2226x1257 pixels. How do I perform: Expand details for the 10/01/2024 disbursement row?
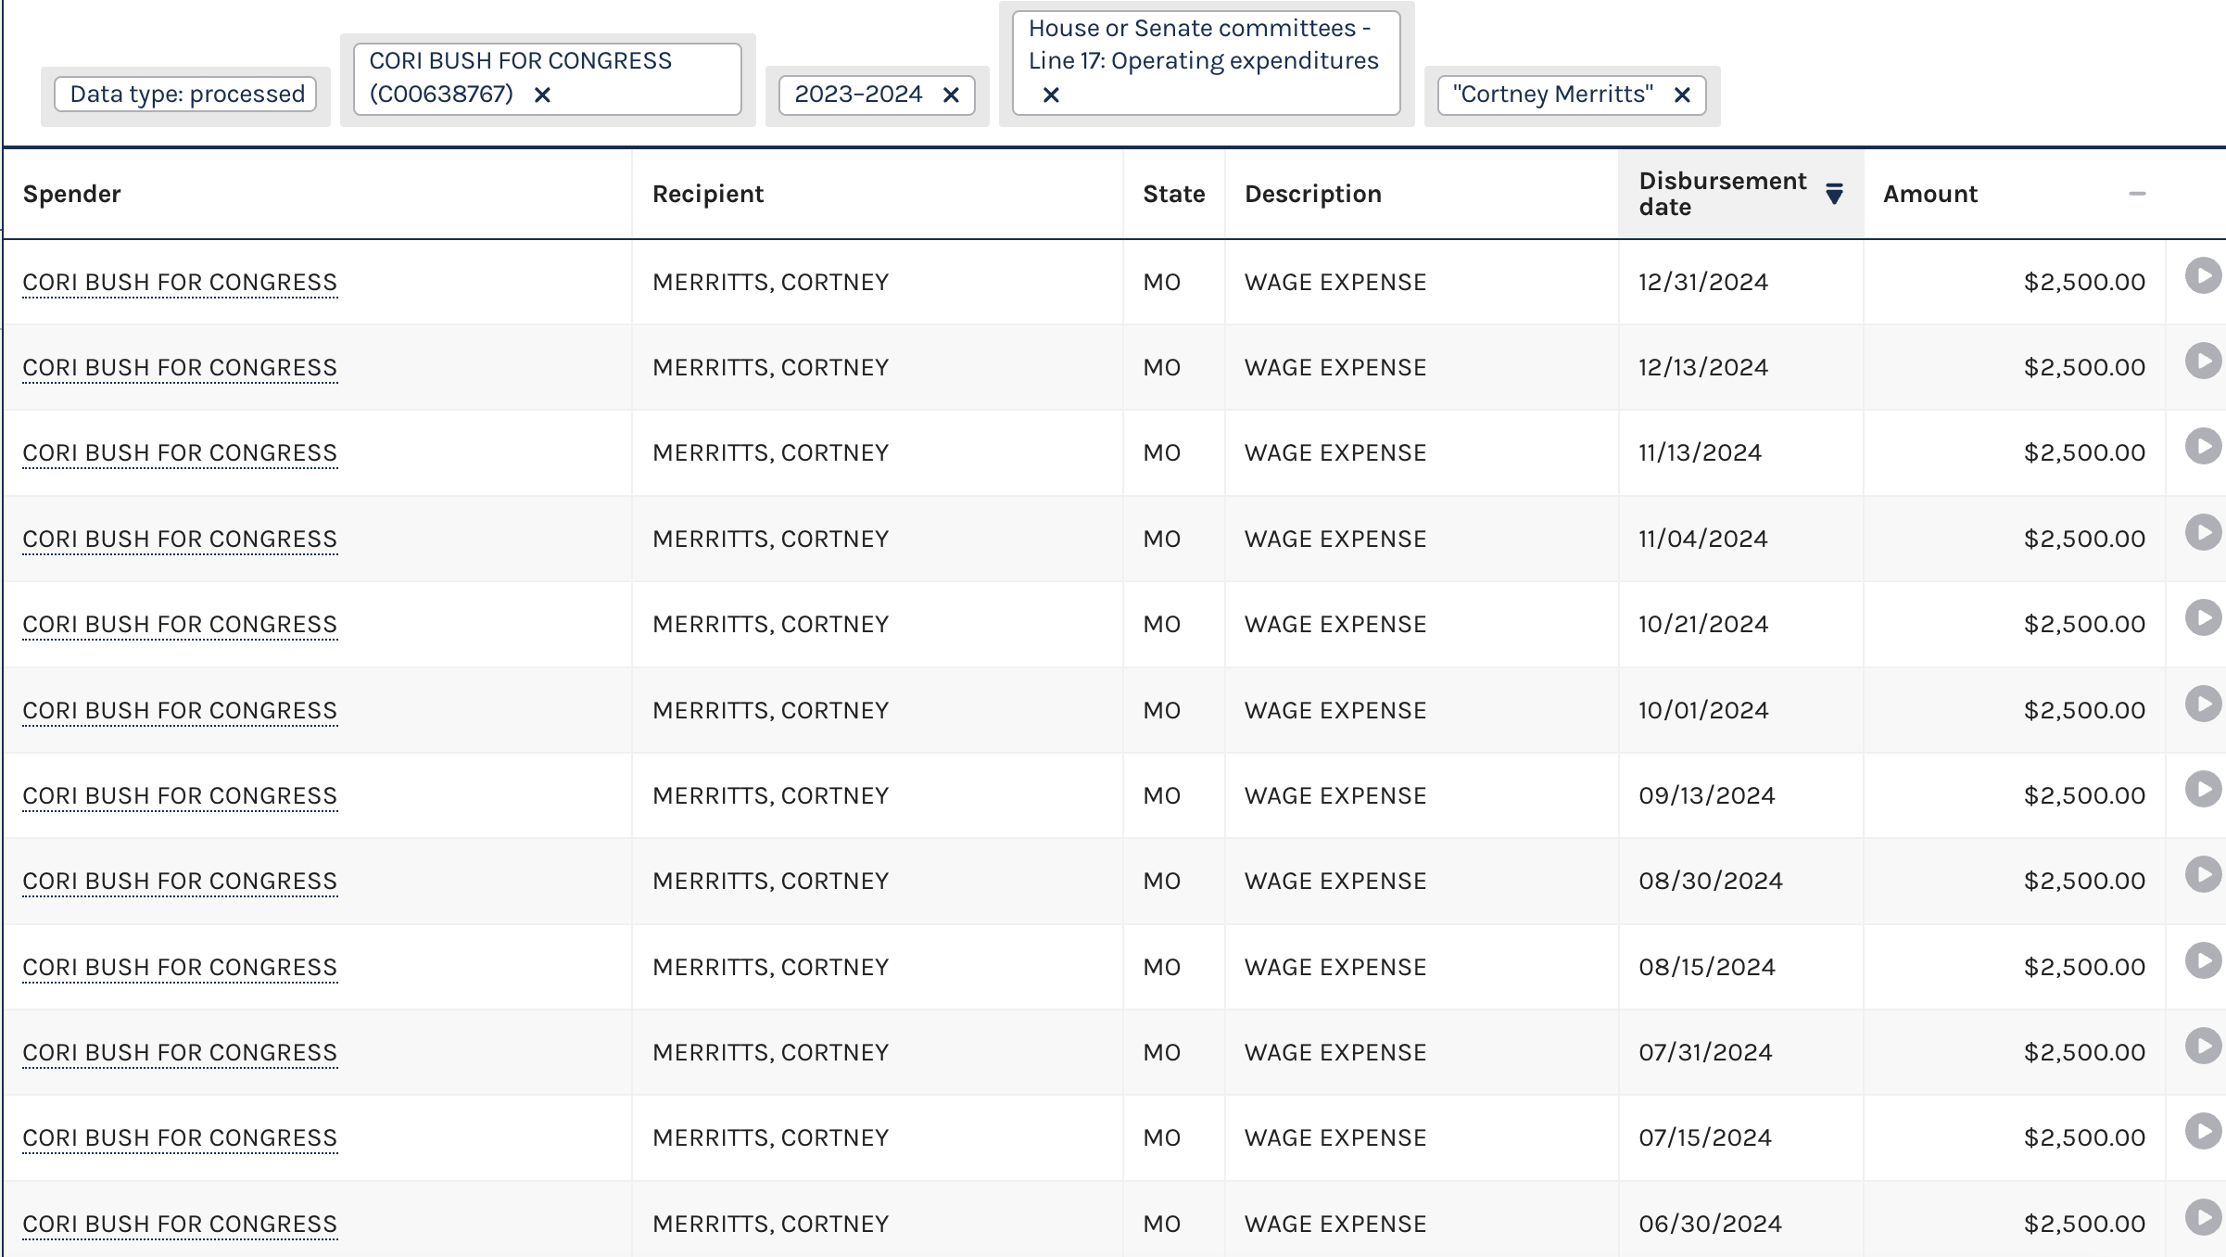2203,704
